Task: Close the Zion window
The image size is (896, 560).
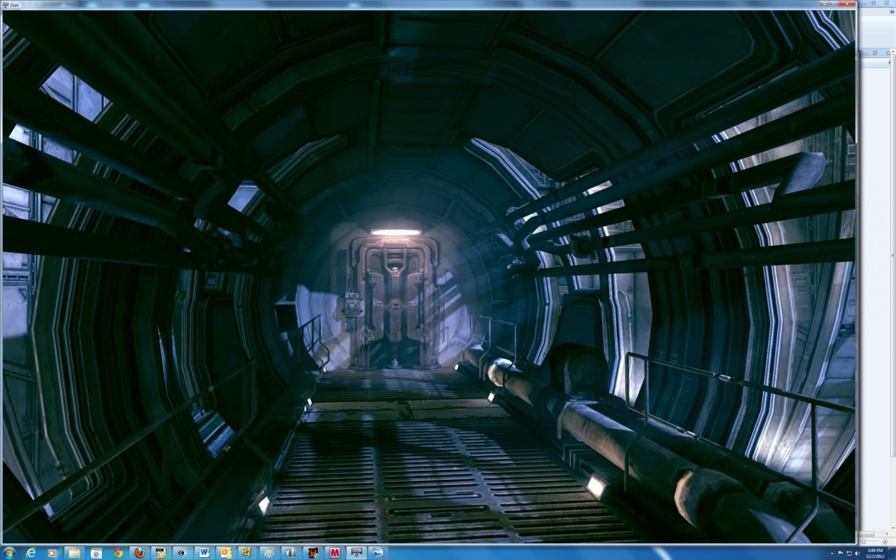Action: (847, 4)
